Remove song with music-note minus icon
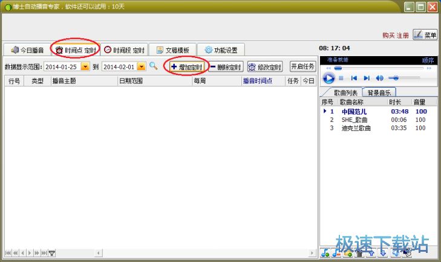The width and height of the screenshot is (441, 262). [x=336, y=254]
